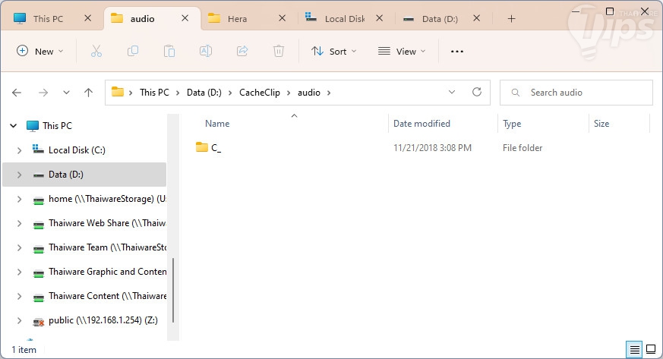
Task: Click the Paste clipboard icon
Action: pos(169,52)
